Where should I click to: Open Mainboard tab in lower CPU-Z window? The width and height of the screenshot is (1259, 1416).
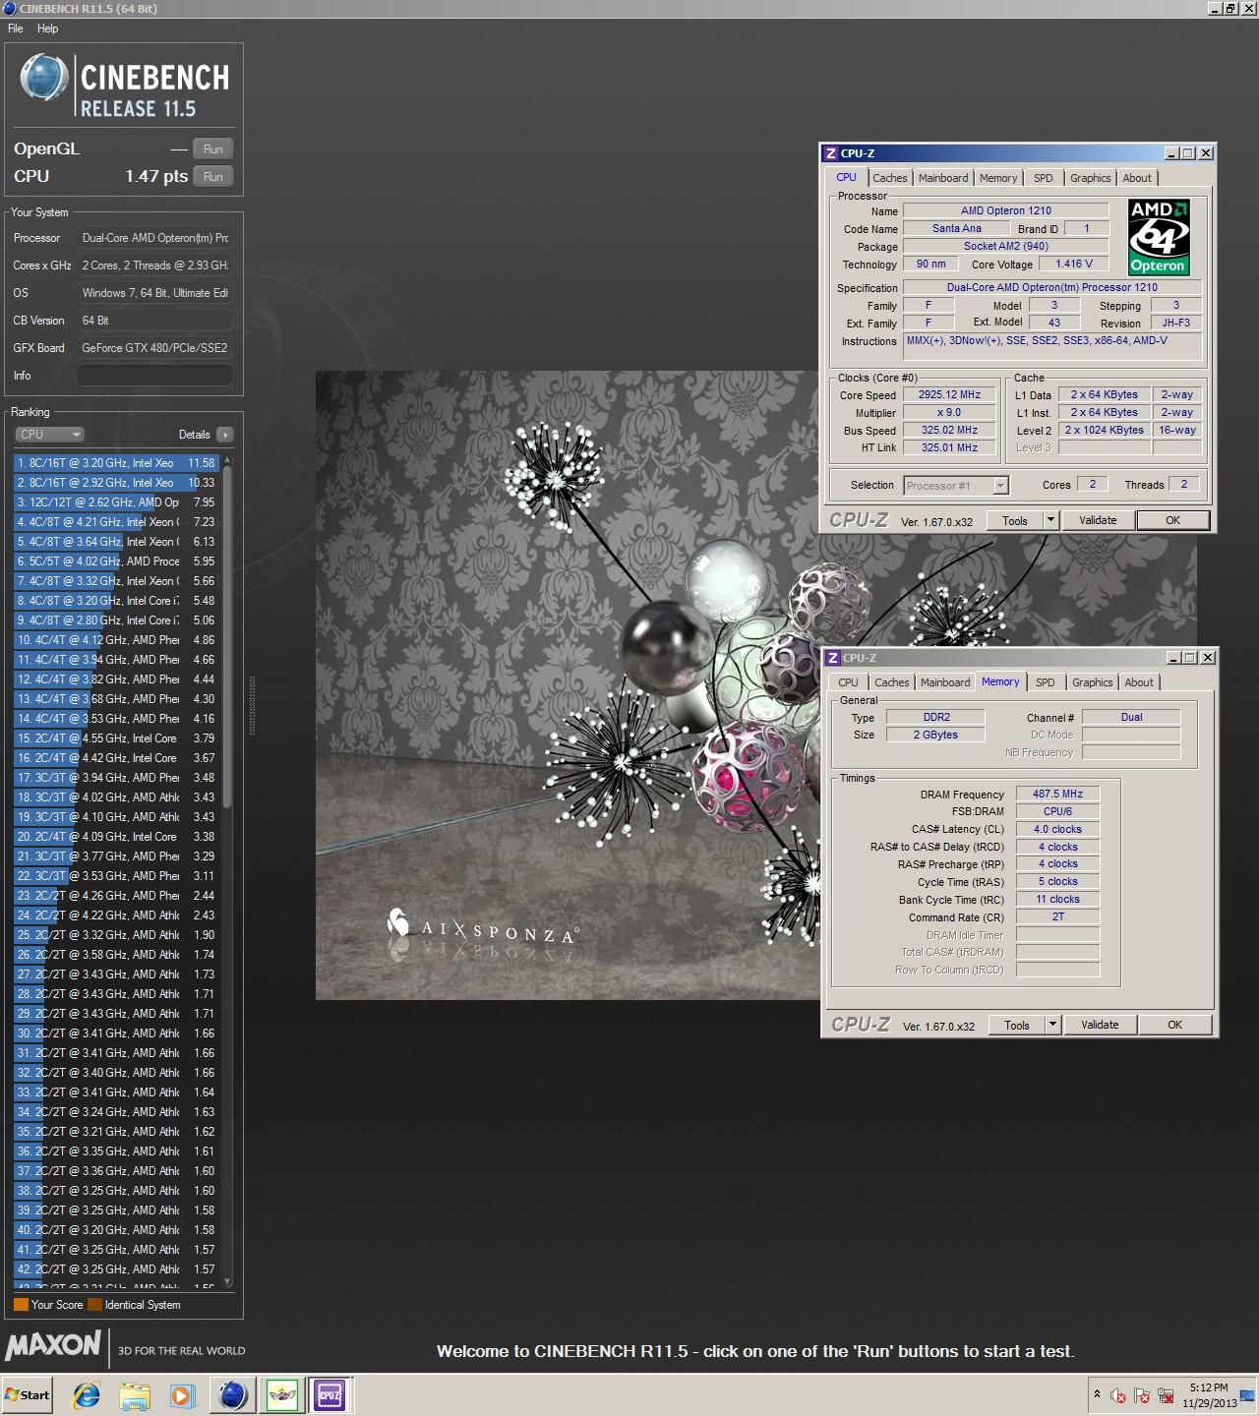[945, 682]
